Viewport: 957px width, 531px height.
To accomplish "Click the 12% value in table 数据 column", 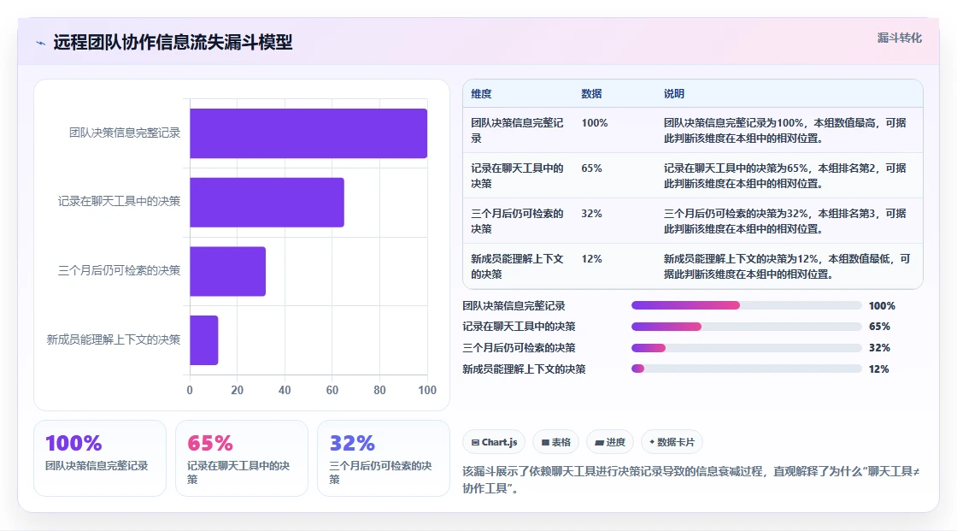I will tap(591, 258).
